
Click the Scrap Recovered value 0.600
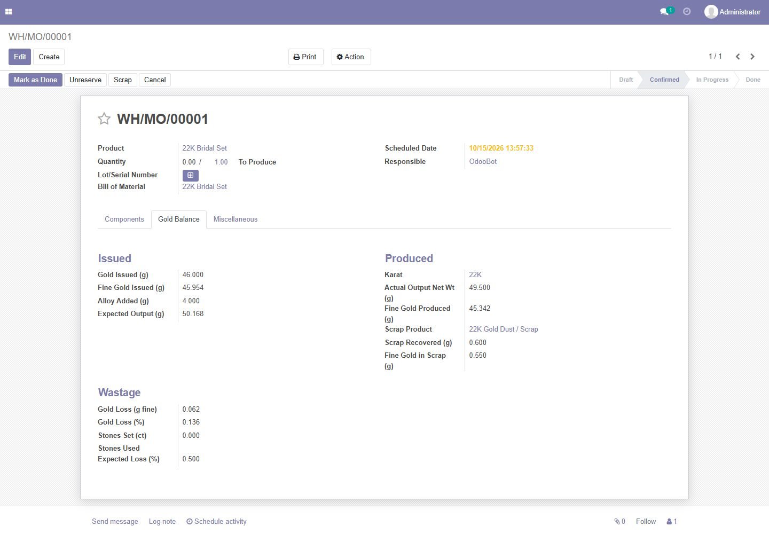[x=477, y=343]
